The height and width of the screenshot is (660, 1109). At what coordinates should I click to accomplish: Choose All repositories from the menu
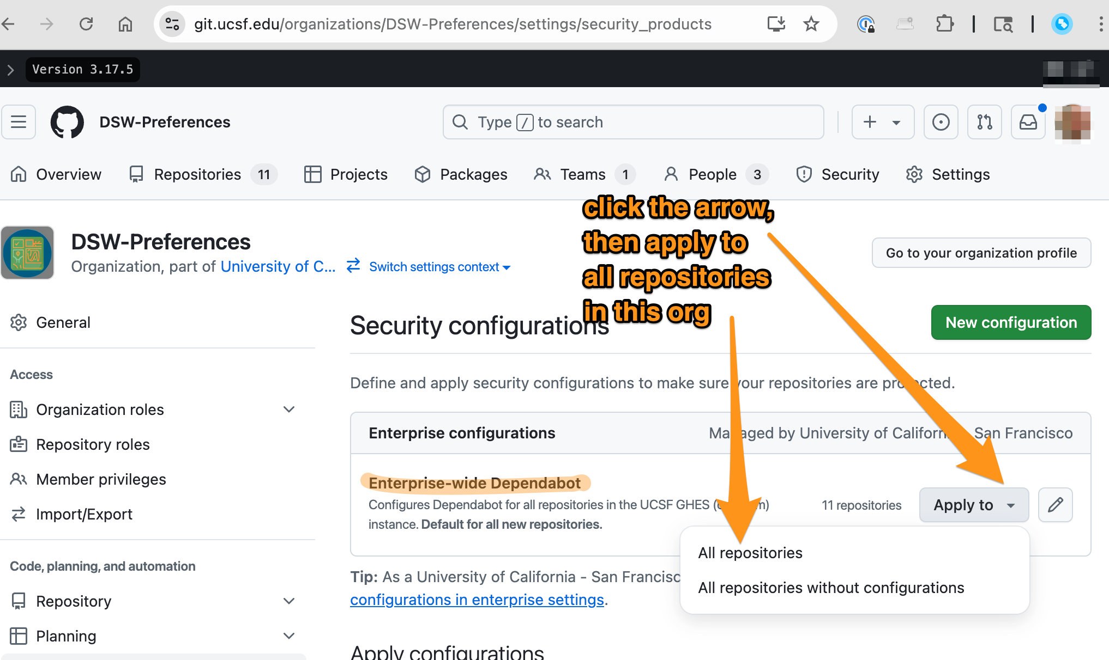click(750, 553)
